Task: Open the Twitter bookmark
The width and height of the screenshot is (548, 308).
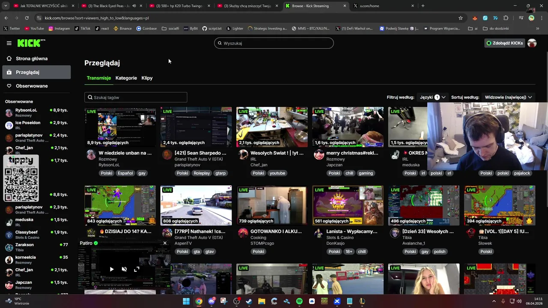Action: (x=12, y=29)
